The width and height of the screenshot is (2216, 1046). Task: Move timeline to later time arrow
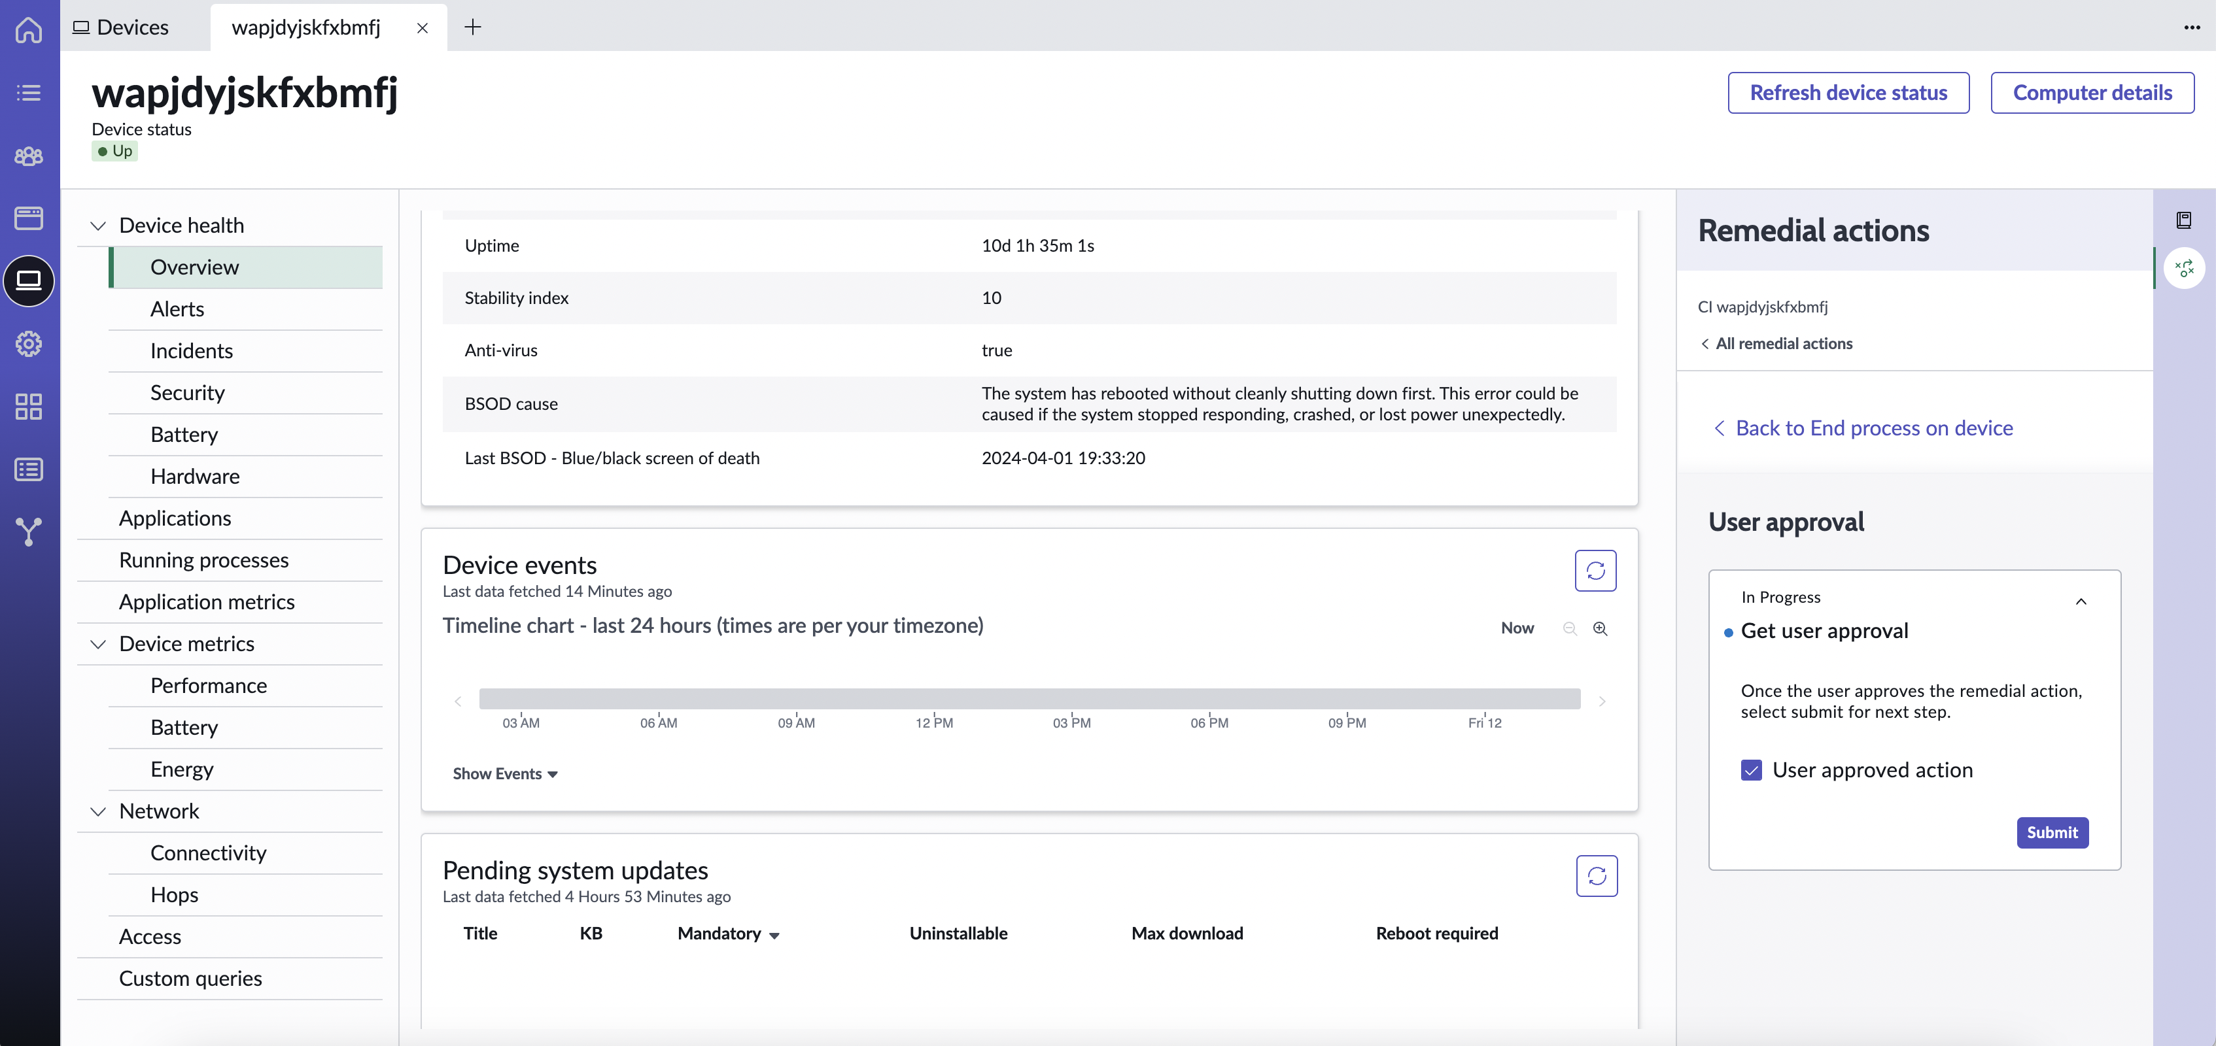coord(1602,701)
